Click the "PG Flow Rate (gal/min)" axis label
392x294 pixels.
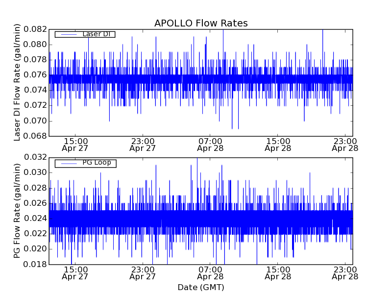pos(17,211)
